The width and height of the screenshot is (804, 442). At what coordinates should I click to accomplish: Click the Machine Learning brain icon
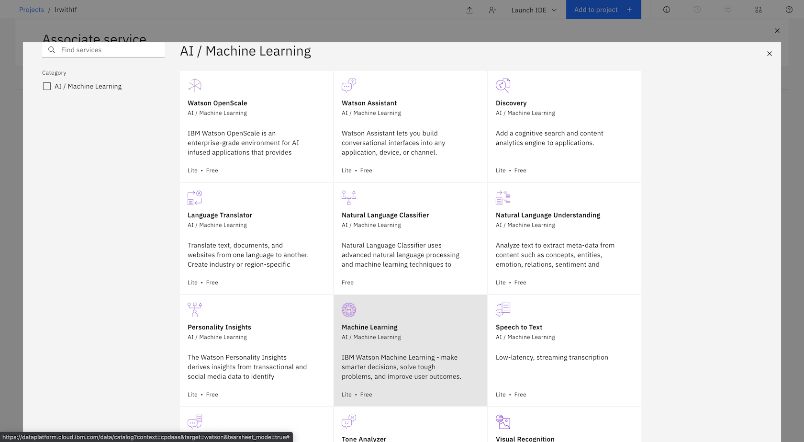point(349,309)
